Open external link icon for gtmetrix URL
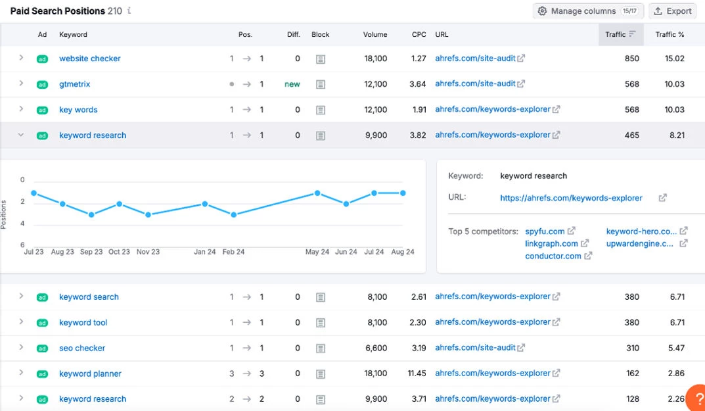Viewport: 705px width, 411px height. click(521, 84)
